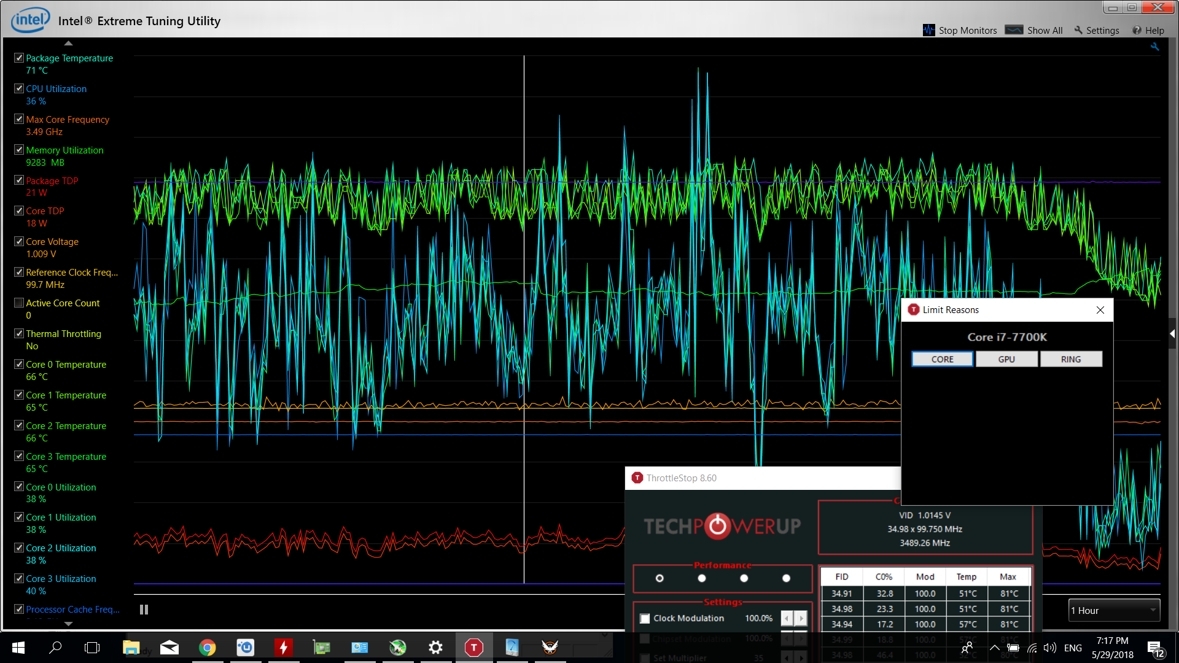
Task: Click the down arrow below the monitor list
Action: point(68,624)
